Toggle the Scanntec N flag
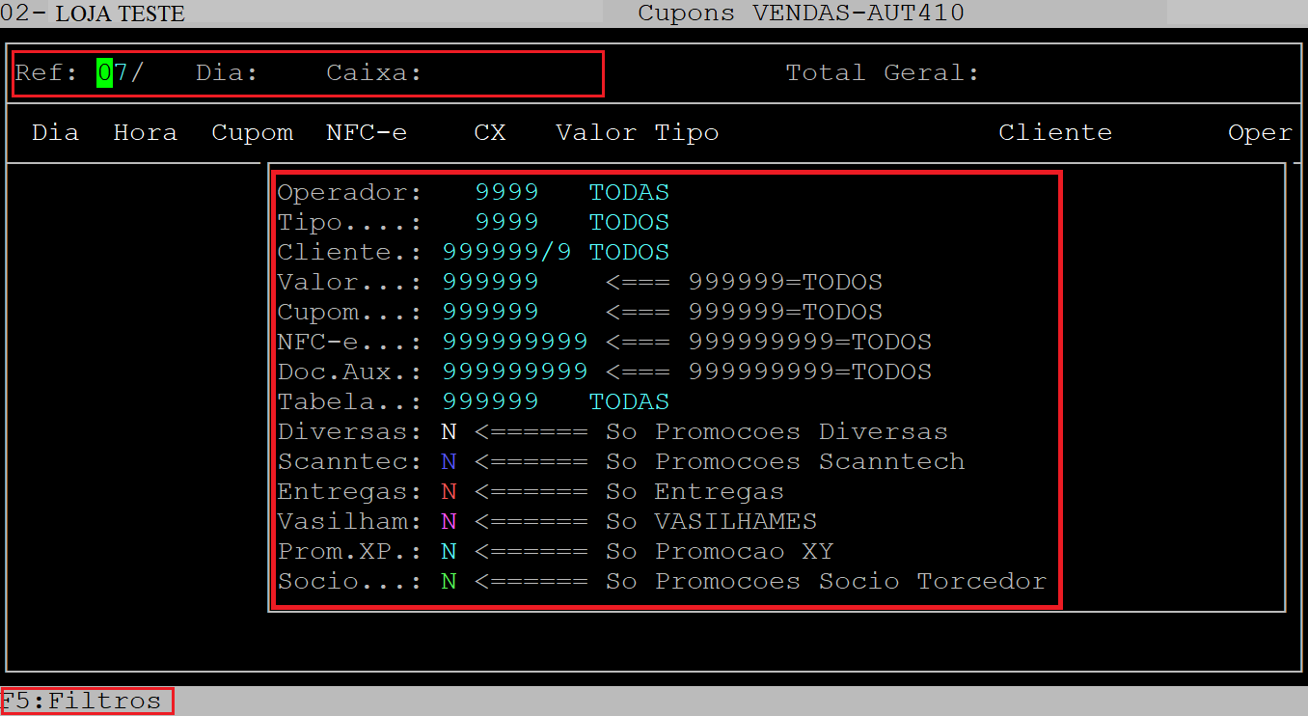The image size is (1308, 716). [x=449, y=461]
